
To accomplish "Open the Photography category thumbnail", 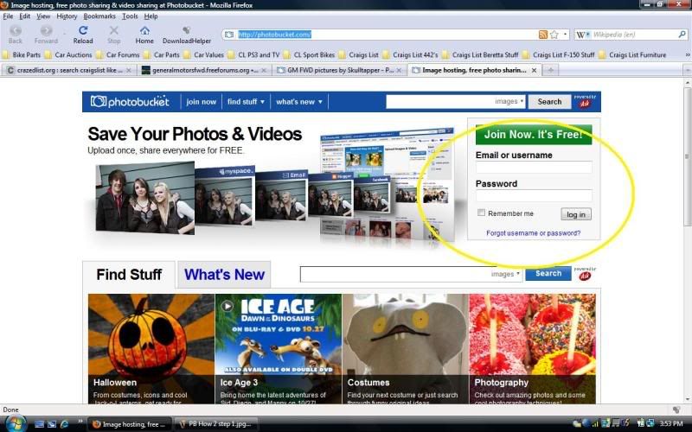I will coord(532,349).
